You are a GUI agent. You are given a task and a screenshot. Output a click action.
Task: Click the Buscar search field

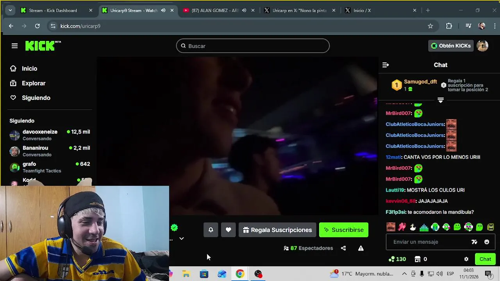click(x=253, y=46)
